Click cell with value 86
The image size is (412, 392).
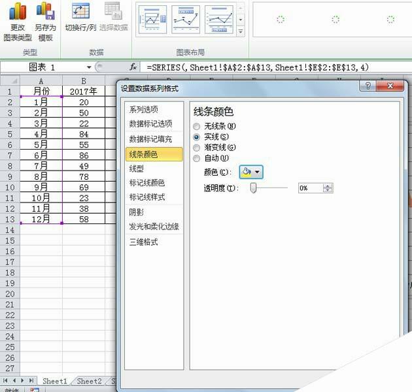coord(84,155)
